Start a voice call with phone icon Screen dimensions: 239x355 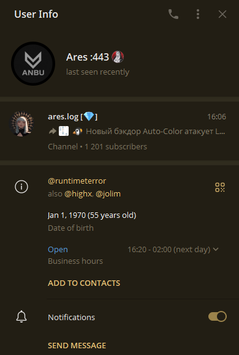pyautogui.click(x=173, y=14)
